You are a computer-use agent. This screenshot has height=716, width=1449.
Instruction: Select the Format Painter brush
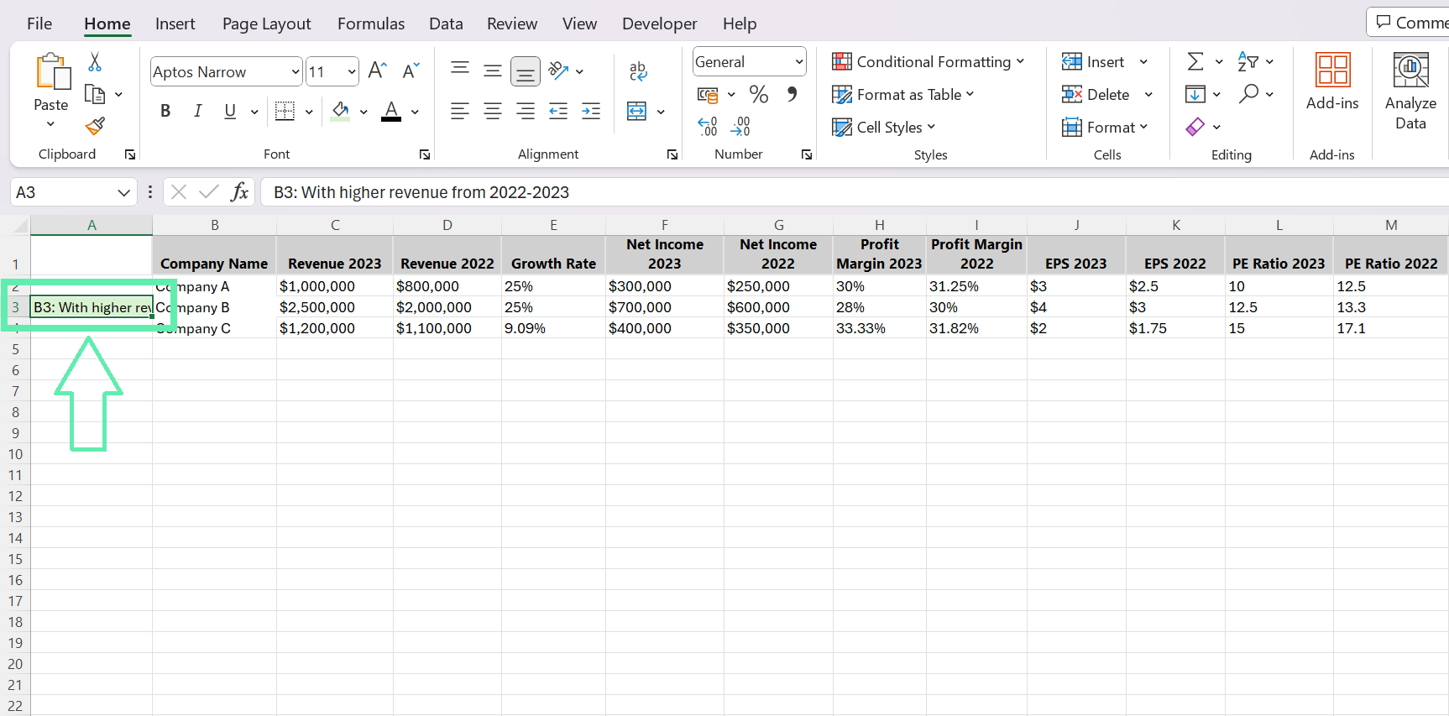(x=95, y=126)
